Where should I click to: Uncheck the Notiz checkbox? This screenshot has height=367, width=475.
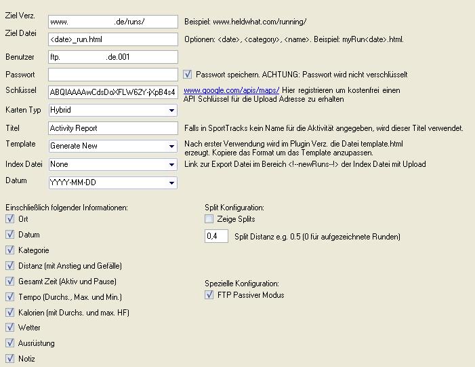pos(10,359)
